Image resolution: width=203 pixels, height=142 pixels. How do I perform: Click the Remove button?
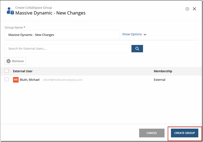[x=15, y=61]
